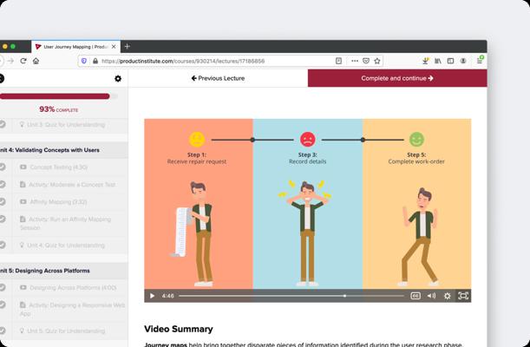Close the User Journey Mapping tab
The image size is (530, 347).
click(x=114, y=47)
